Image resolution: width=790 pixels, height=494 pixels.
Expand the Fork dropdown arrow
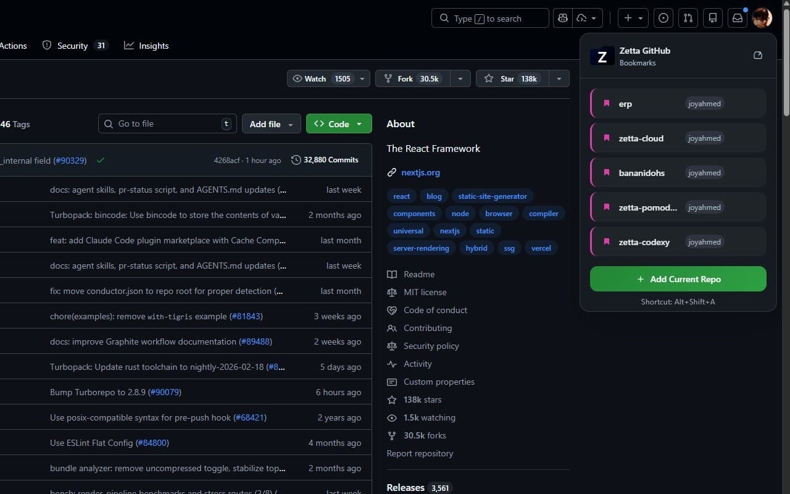pyautogui.click(x=460, y=78)
